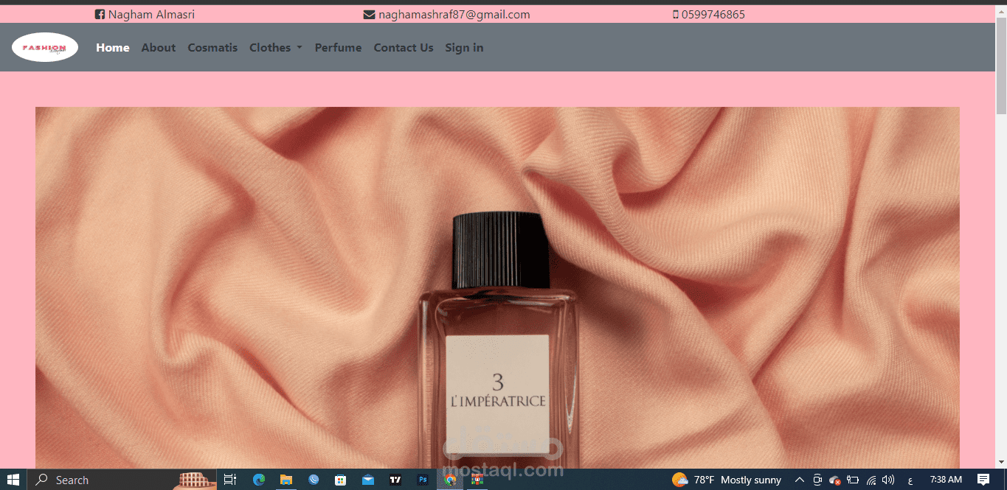
Task: Click the taskbar Search box
Action: pyautogui.click(x=122, y=480)
